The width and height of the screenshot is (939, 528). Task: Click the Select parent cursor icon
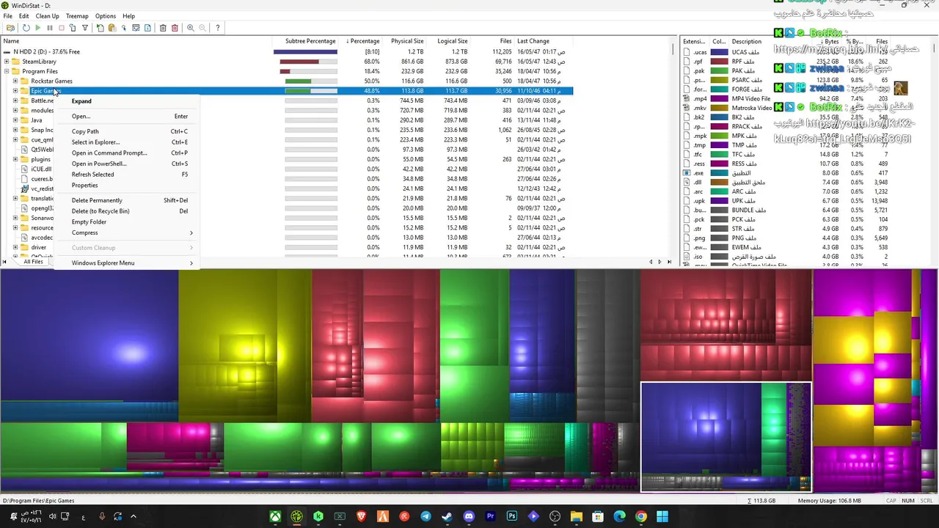pyautogui.click(x=124, y=28)
